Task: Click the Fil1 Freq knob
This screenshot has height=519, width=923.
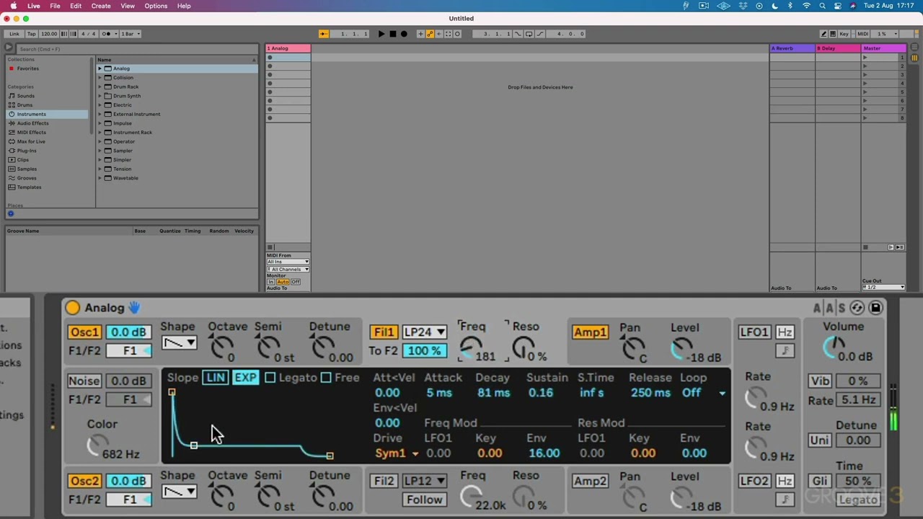Action: tap(470, 348)
